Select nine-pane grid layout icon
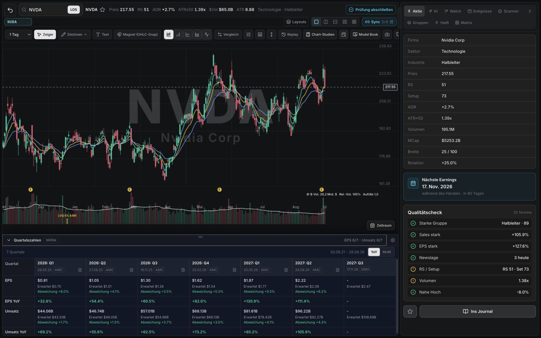Viewport: 541px width, 338px height. (354, 22)
